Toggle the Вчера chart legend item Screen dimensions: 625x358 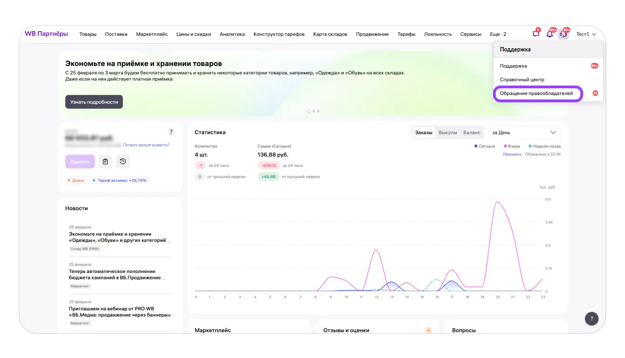click(x=511, y=146)
